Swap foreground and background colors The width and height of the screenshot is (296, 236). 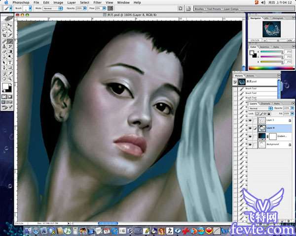pyautogui.click(x=10, y=84)
